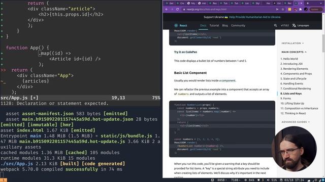Click the v17.0.2 version link
Screen dimensions: 325x182
point(284,26)
